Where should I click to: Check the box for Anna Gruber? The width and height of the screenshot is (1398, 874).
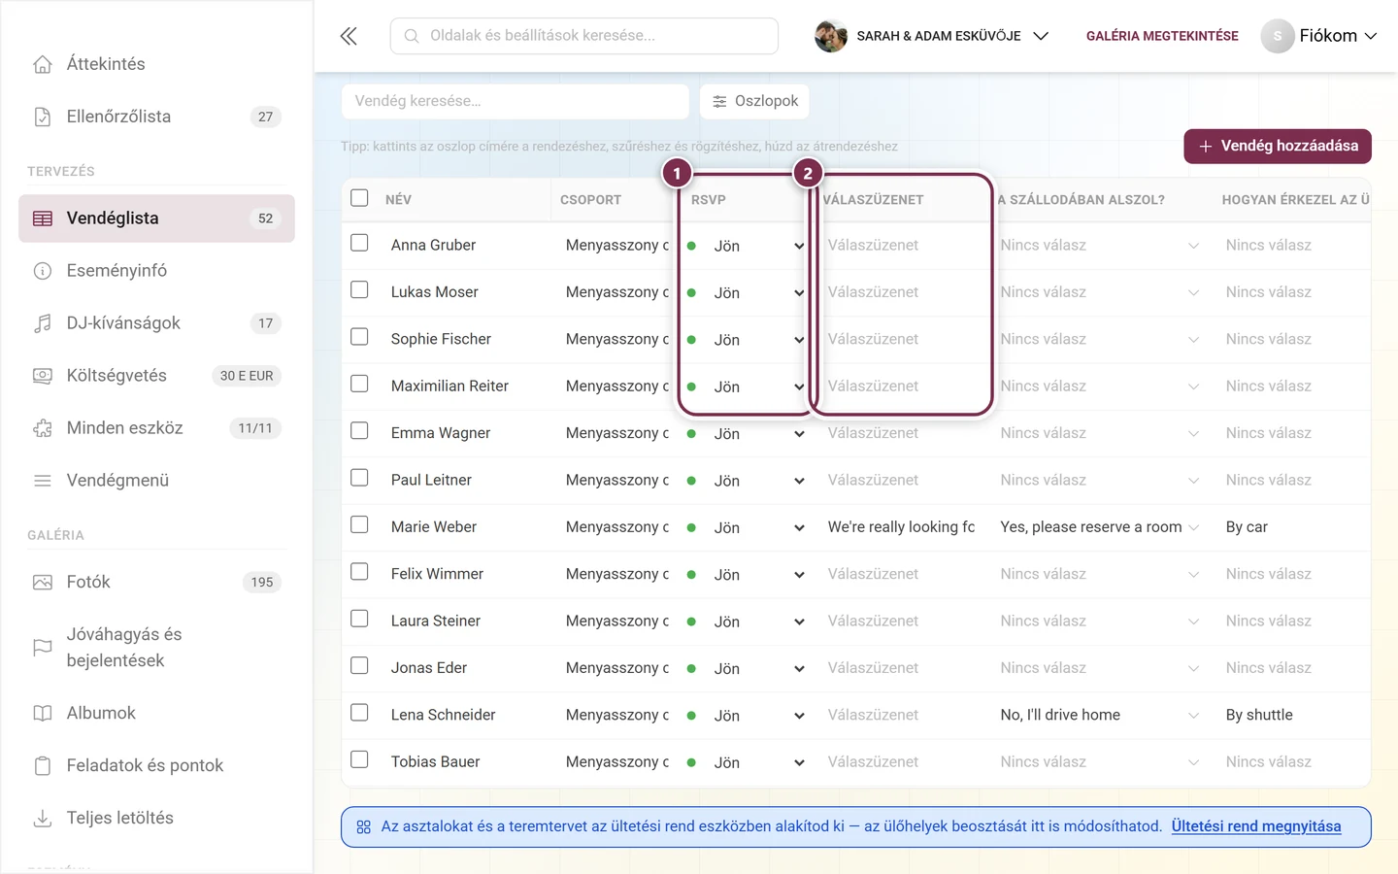point(359,243)
